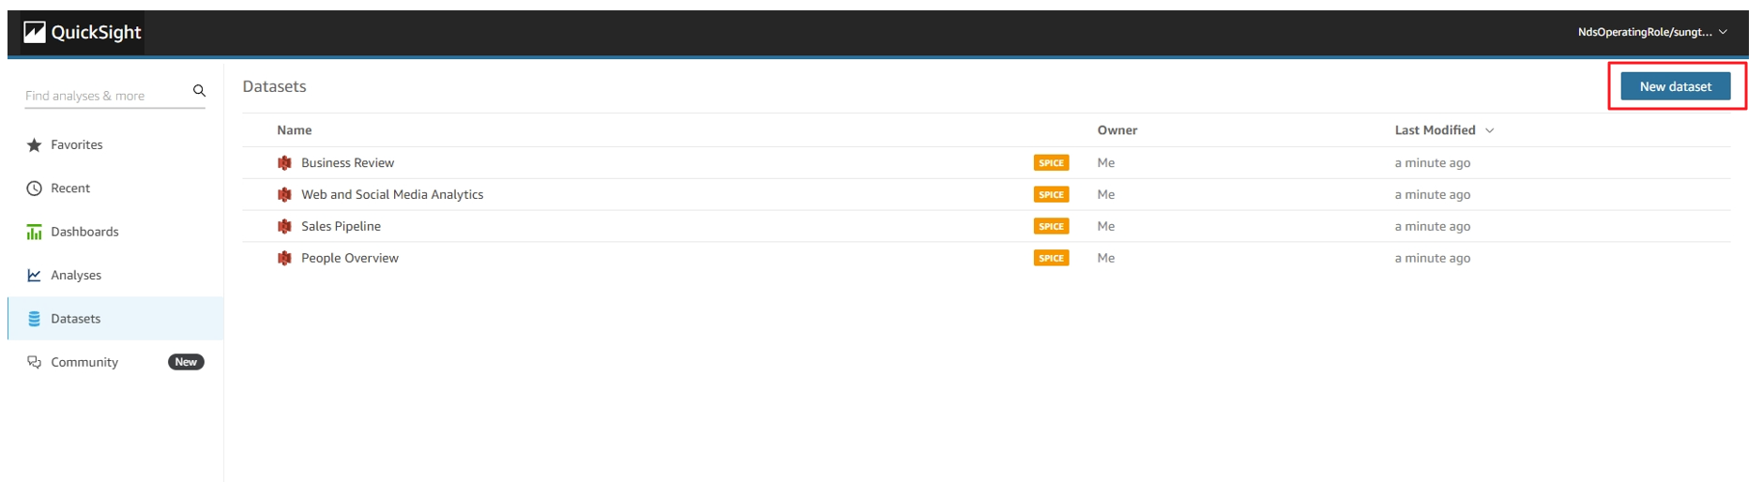Click the Favorites star icon
The height and width of the screenshot is (482, 1763).
coord(35,145)
